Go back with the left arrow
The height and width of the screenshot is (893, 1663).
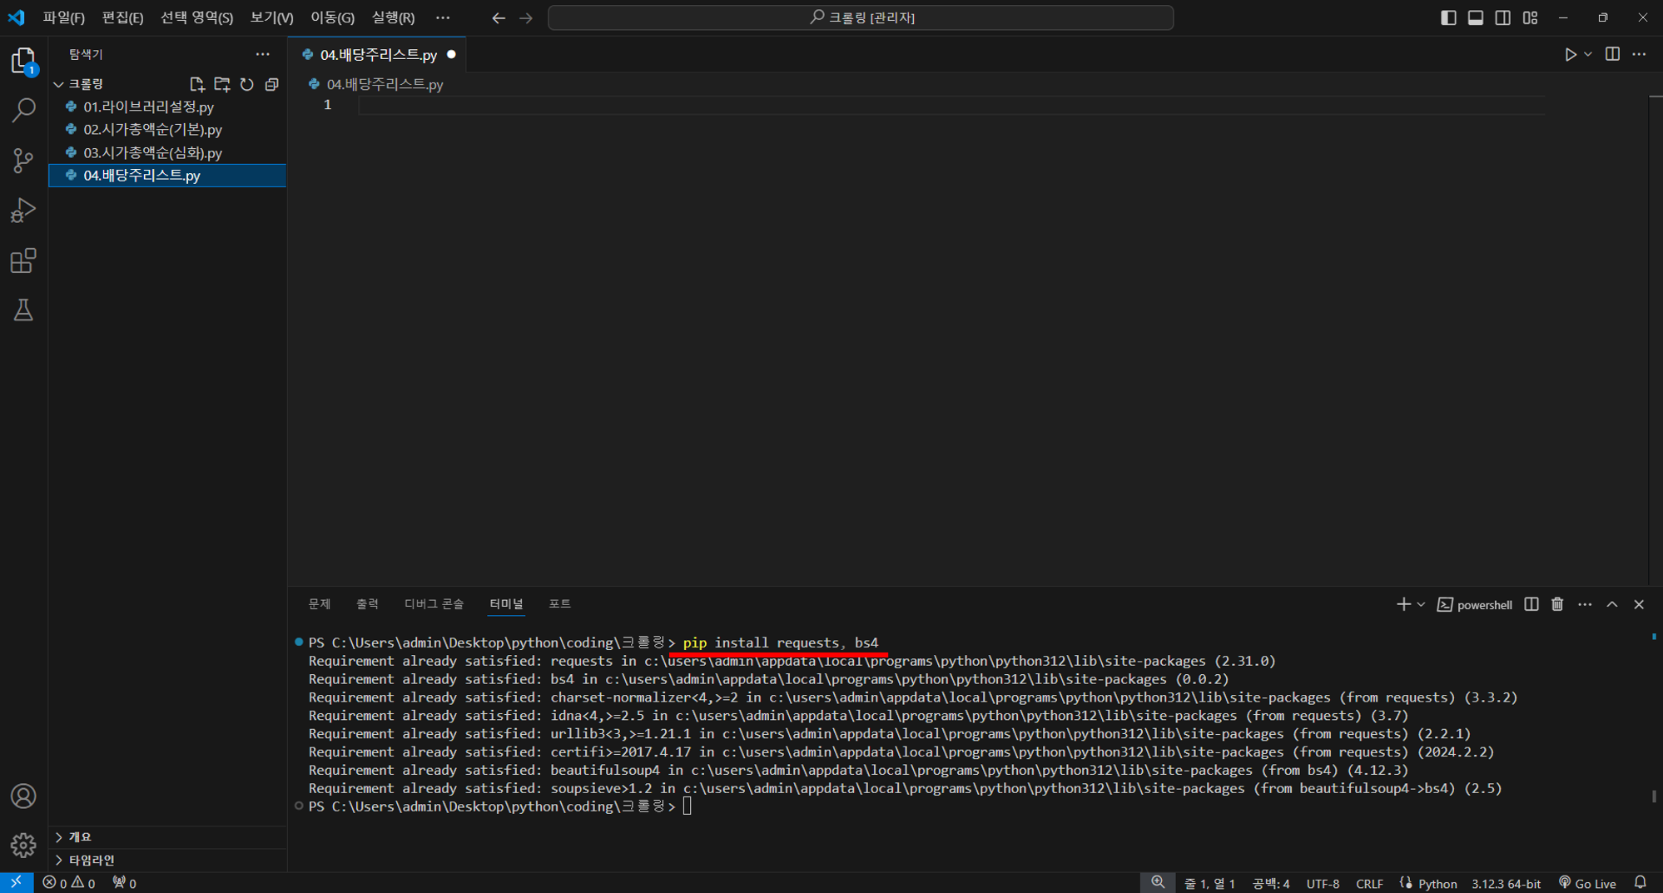click(499, 17)
